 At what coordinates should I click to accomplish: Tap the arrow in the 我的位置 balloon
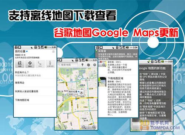tap(81, 92)
